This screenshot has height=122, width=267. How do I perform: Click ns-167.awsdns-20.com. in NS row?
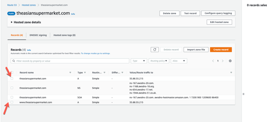[142, 83]
